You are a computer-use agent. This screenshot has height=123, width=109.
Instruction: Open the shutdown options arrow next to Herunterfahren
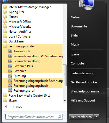96,117
